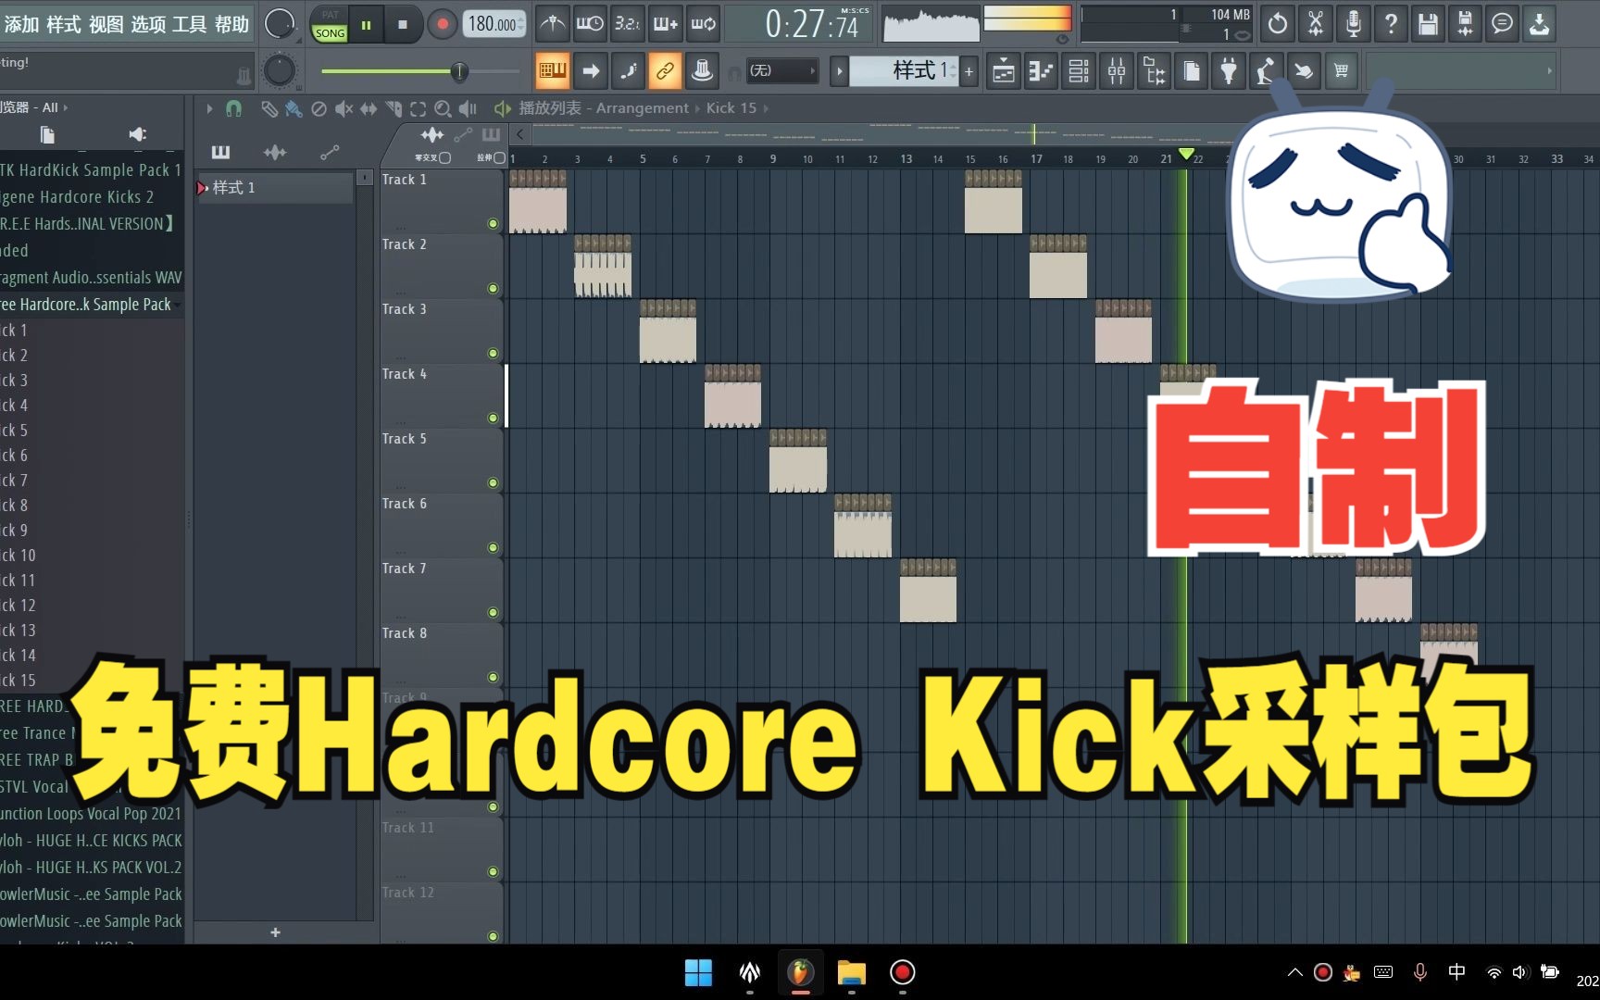This screenshot has width=1600, height=1000.
Task: Expand the arrow left of pattern selector
Action: (x=839, y=71)
